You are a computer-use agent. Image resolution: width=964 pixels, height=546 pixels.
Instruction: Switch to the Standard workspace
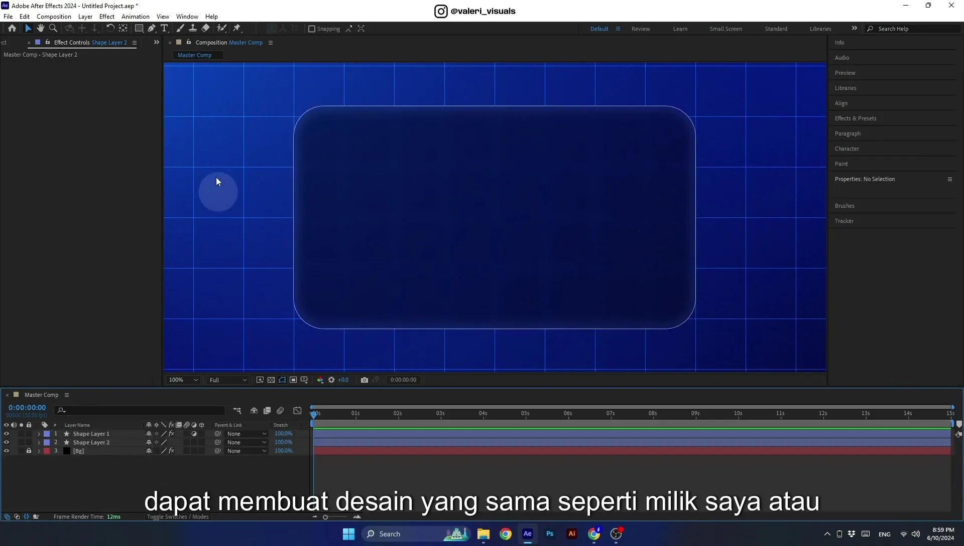776,29
